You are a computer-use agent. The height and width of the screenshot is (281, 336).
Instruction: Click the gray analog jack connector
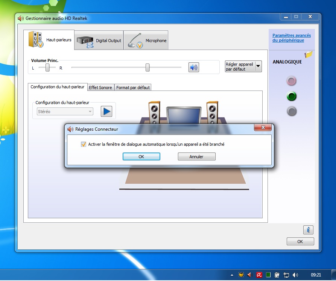point(292,111)
